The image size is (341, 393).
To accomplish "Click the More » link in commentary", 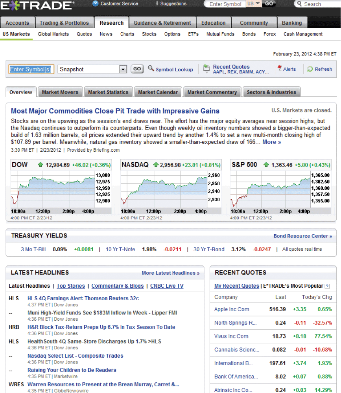I will point(271,142).
